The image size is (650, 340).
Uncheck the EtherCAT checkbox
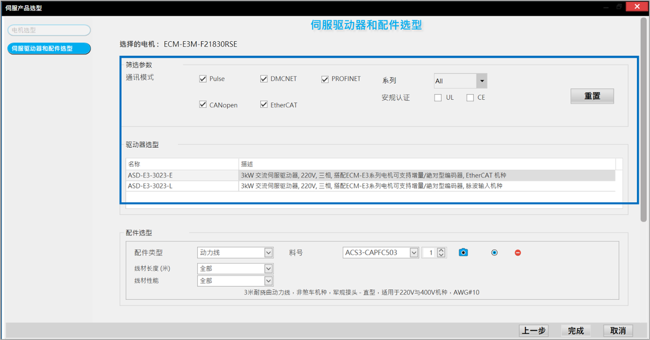point(264,105)
